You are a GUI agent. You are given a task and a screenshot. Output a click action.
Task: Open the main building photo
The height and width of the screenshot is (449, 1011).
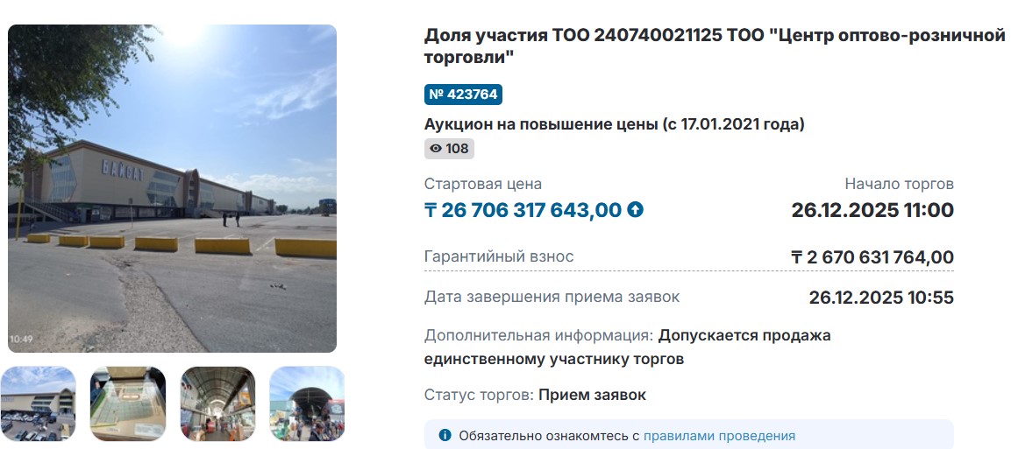(x=172, y=188)
